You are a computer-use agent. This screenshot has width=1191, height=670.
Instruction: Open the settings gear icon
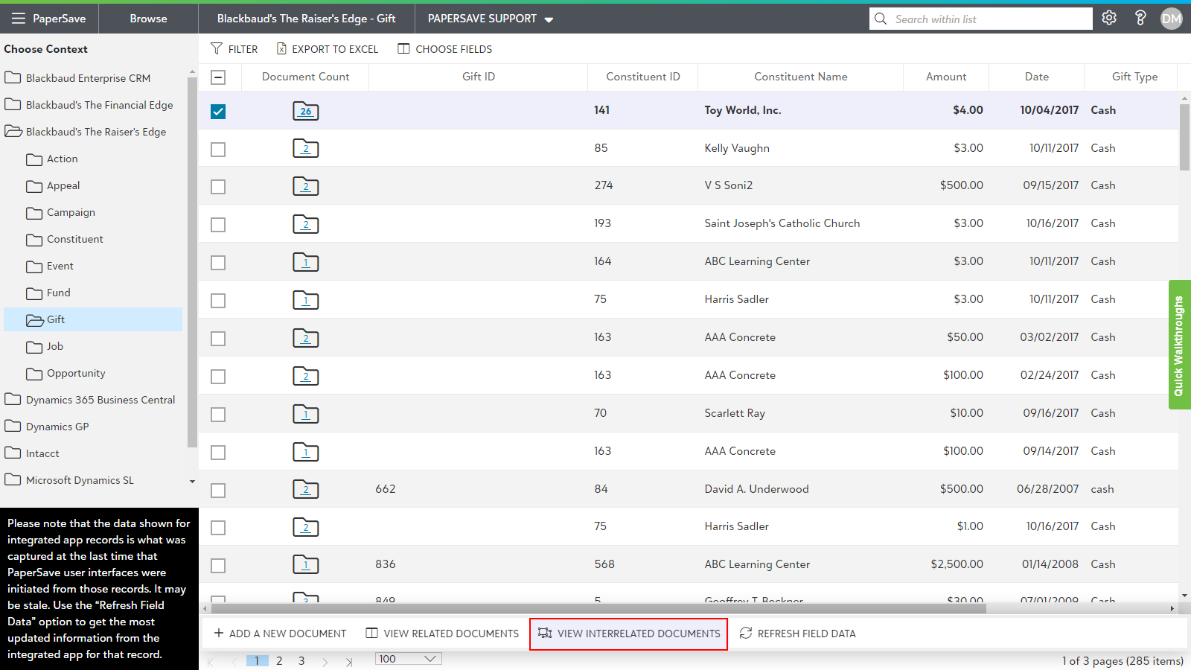pyautogui.click(x=1109, y=18)
